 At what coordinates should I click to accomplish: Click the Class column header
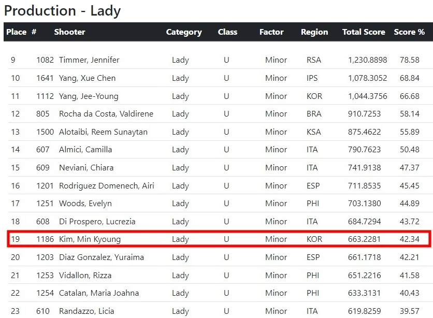coord(227,32)
